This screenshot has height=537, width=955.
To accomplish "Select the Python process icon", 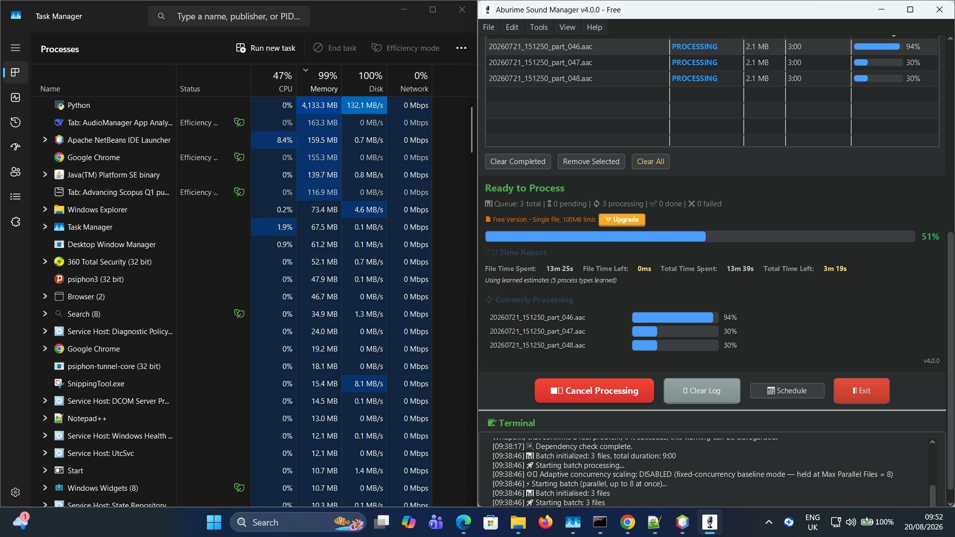I will [59, 105].
